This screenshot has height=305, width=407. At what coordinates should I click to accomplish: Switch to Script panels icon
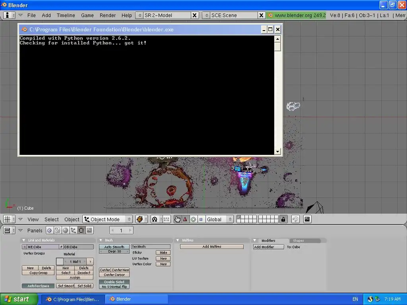click(x=57, y=230)
